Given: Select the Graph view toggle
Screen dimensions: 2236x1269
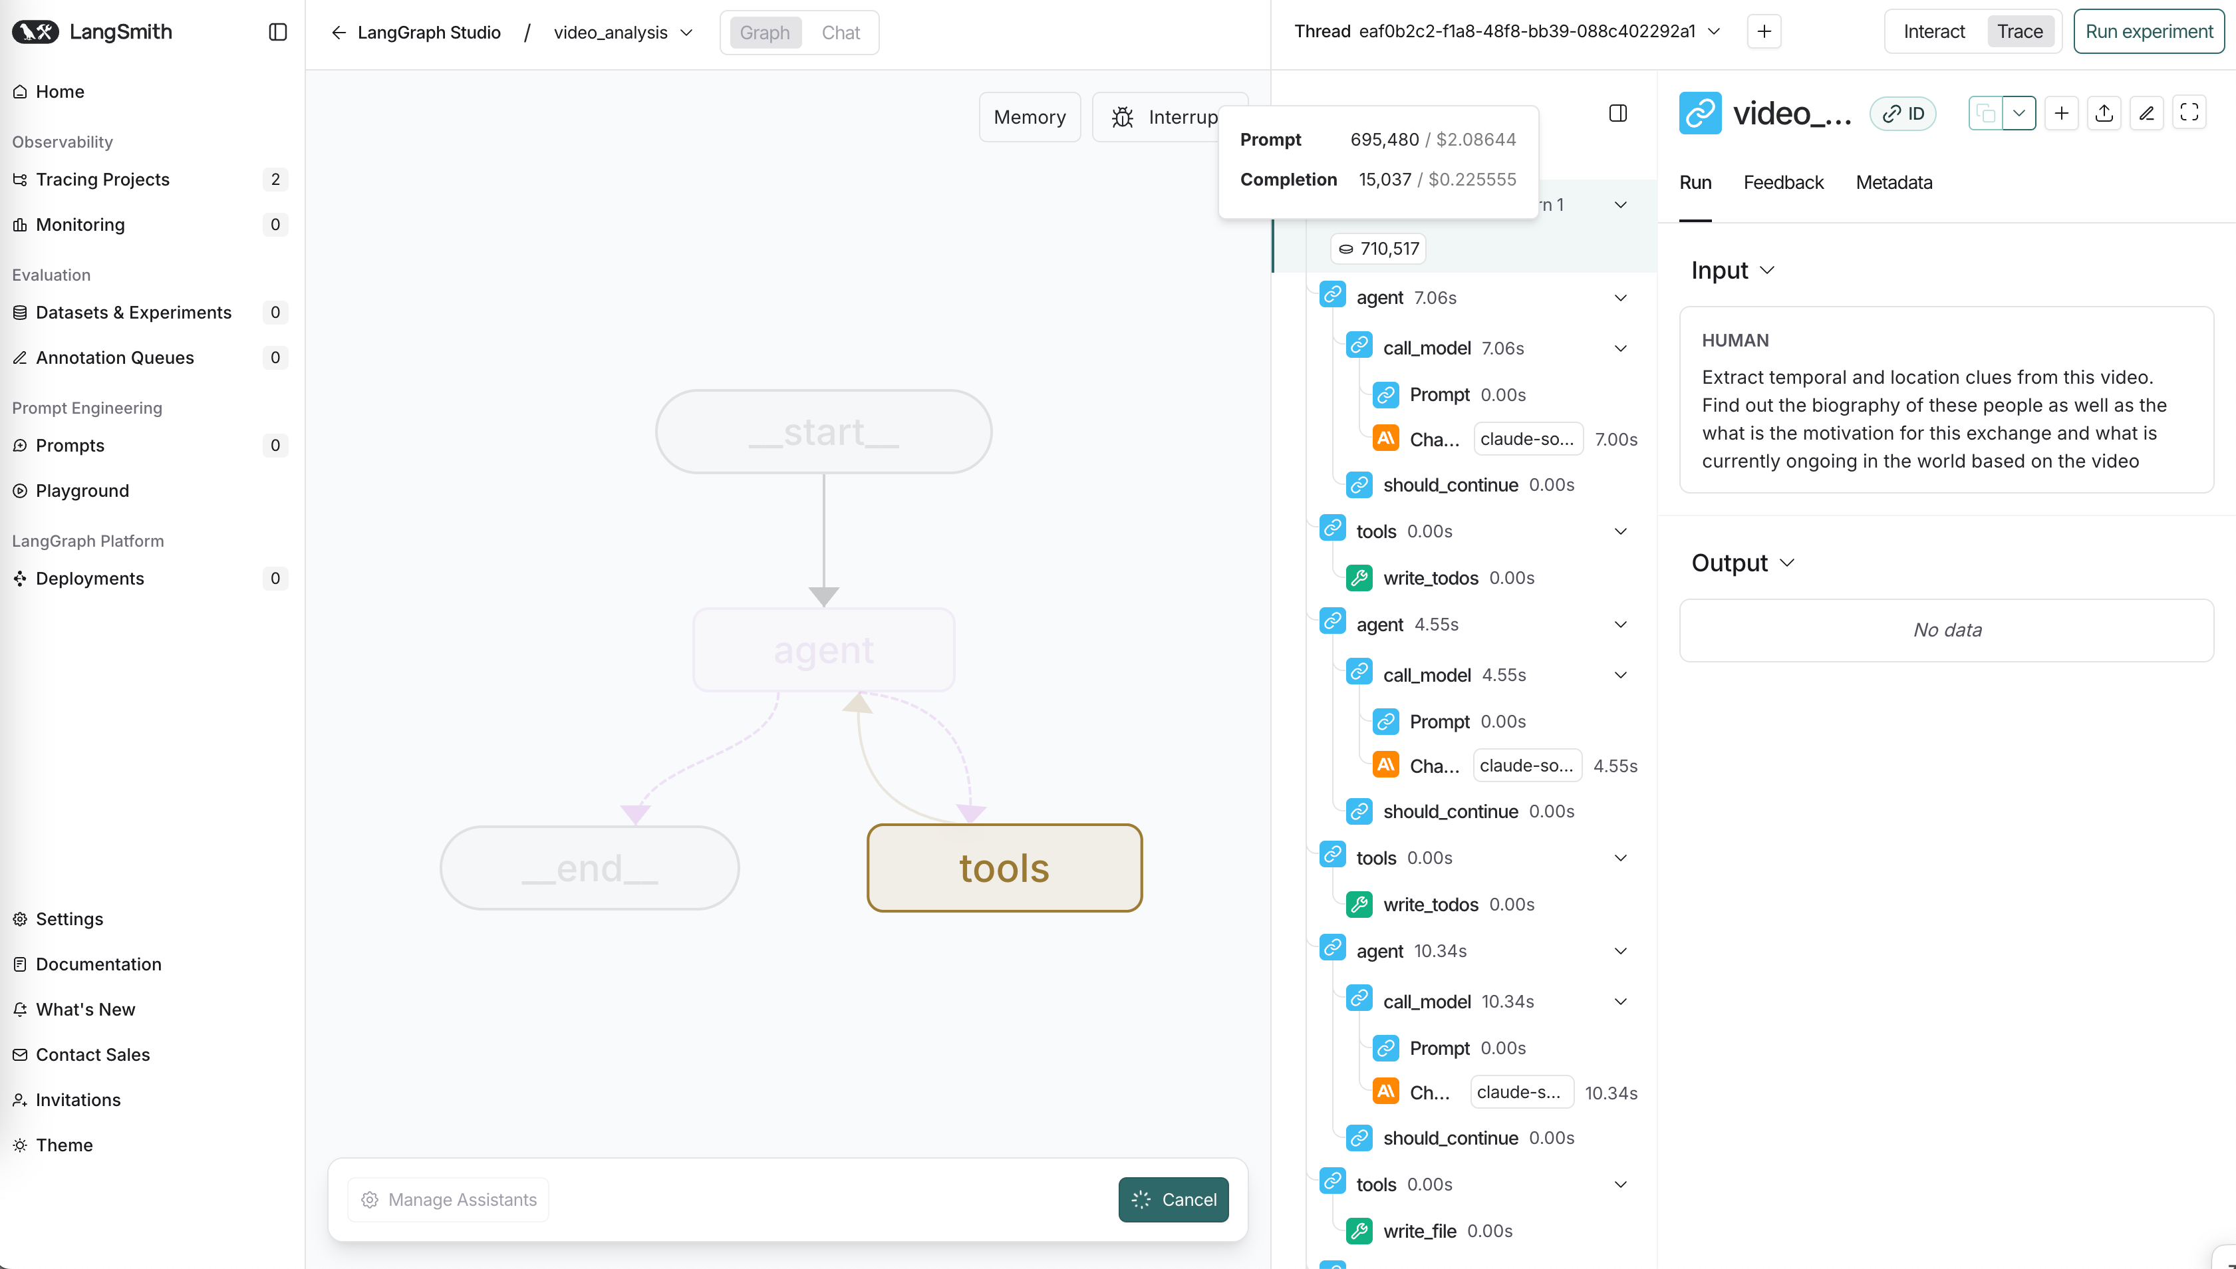Looking at the screenshot, I should click(764, 33).
